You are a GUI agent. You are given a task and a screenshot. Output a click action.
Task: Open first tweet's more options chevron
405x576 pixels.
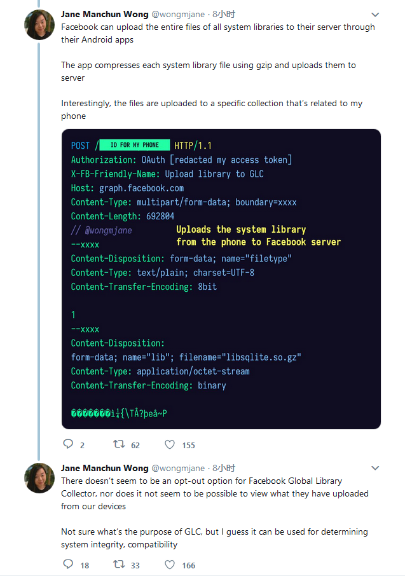point(375,14)
